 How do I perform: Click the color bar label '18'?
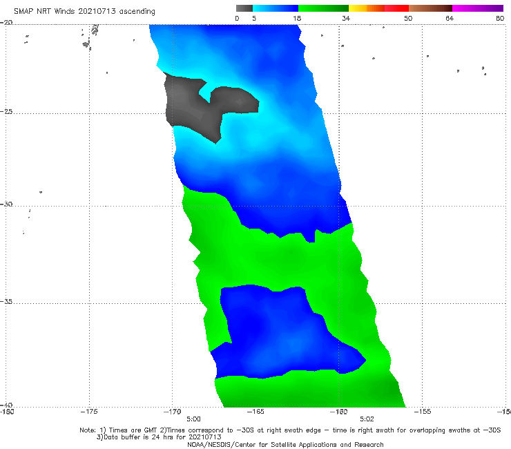[x=297, y=18]
